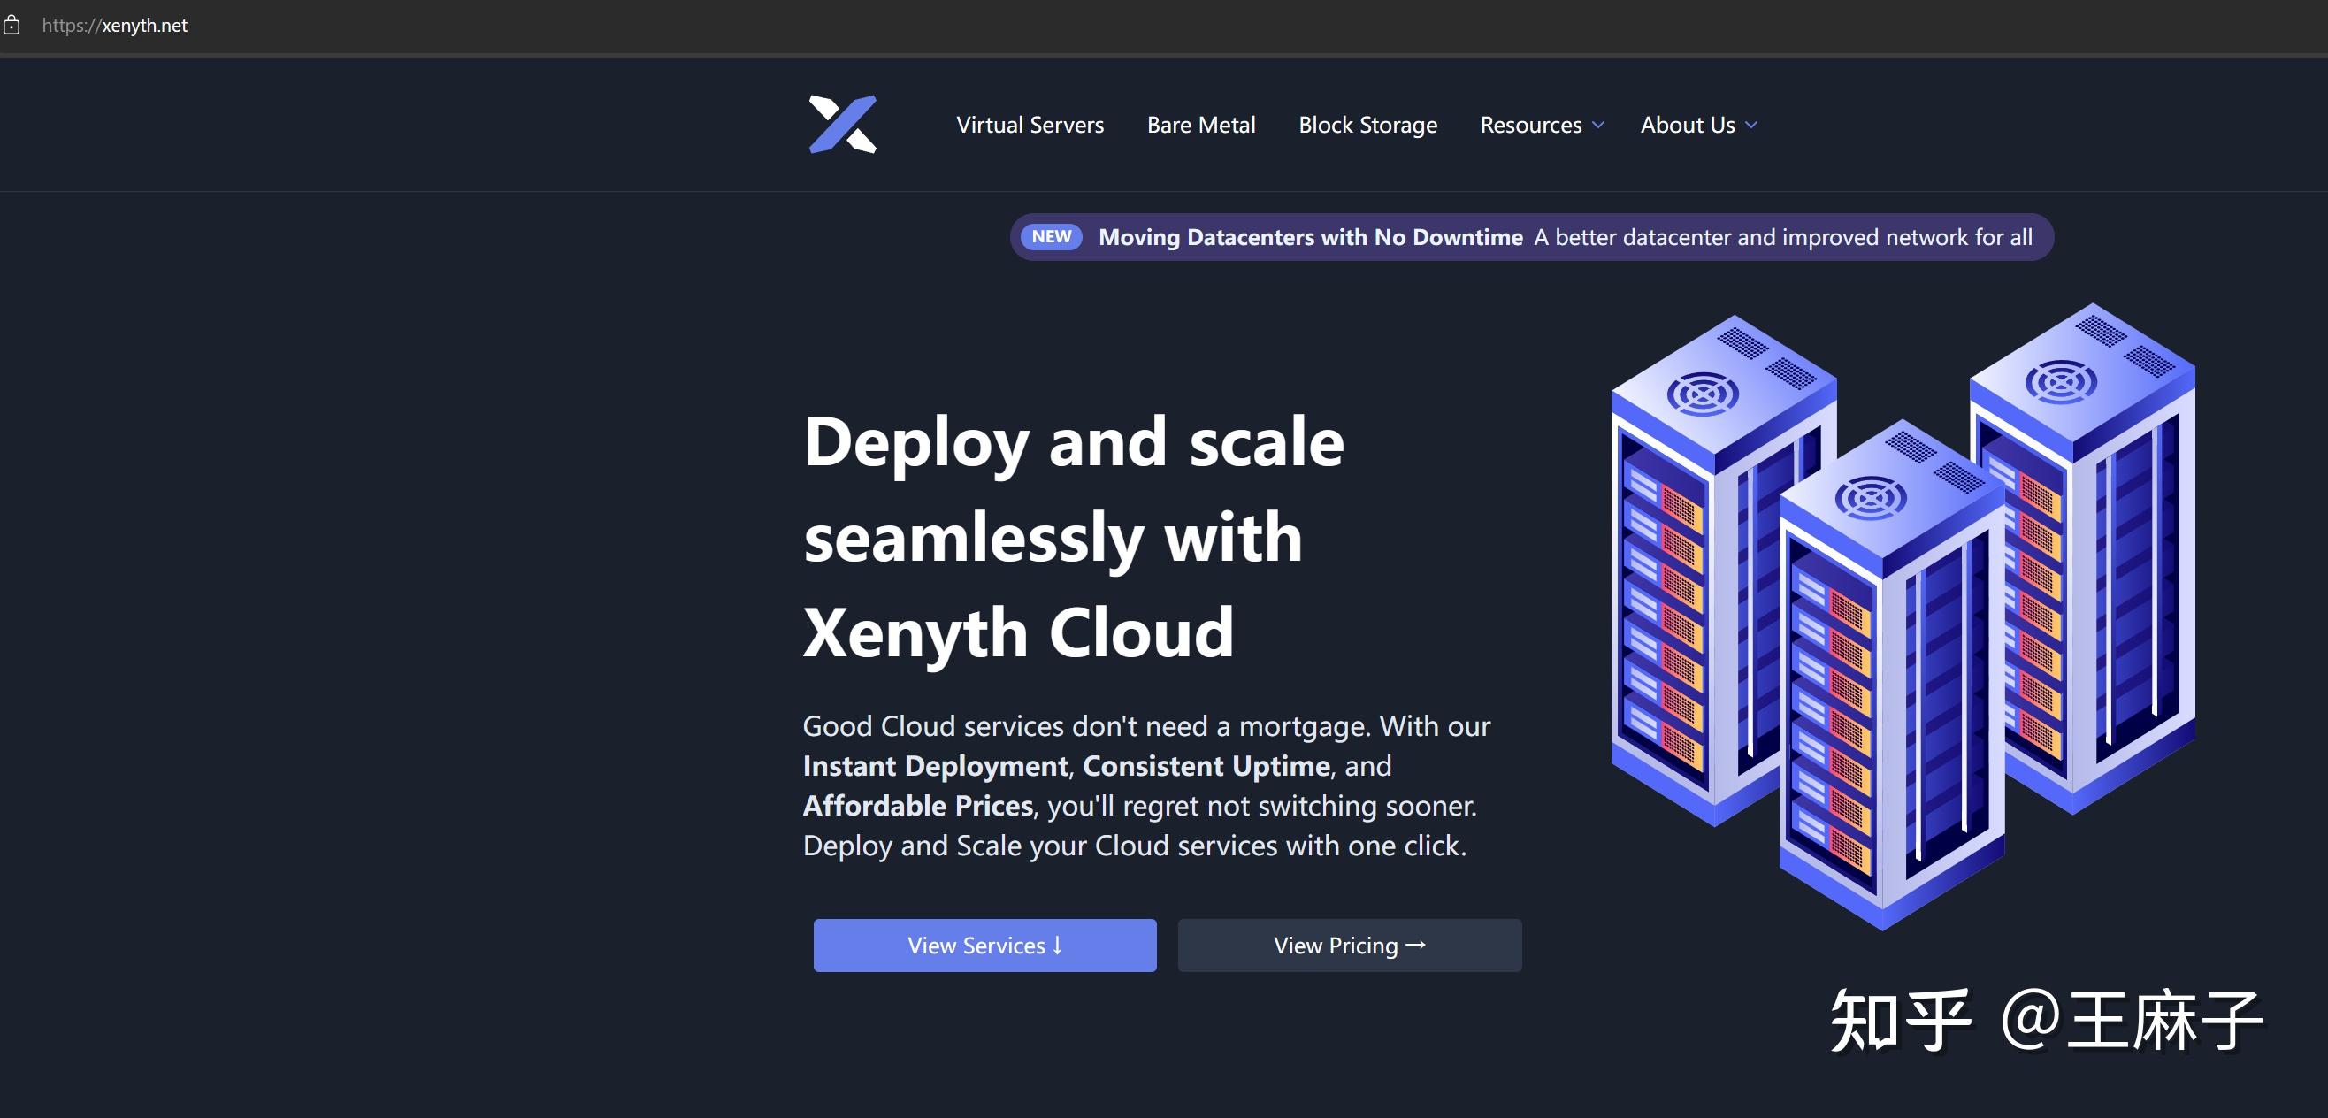Click the View Pricing button
The width and height of the screenshot is (2328, 1118).
coord(1349,946)
